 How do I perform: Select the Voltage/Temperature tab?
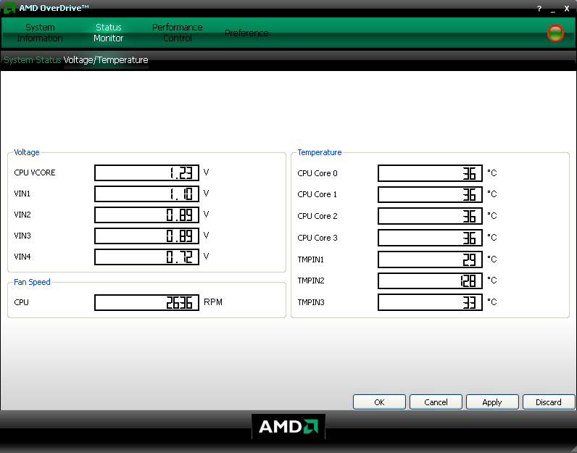pos(106,60)
